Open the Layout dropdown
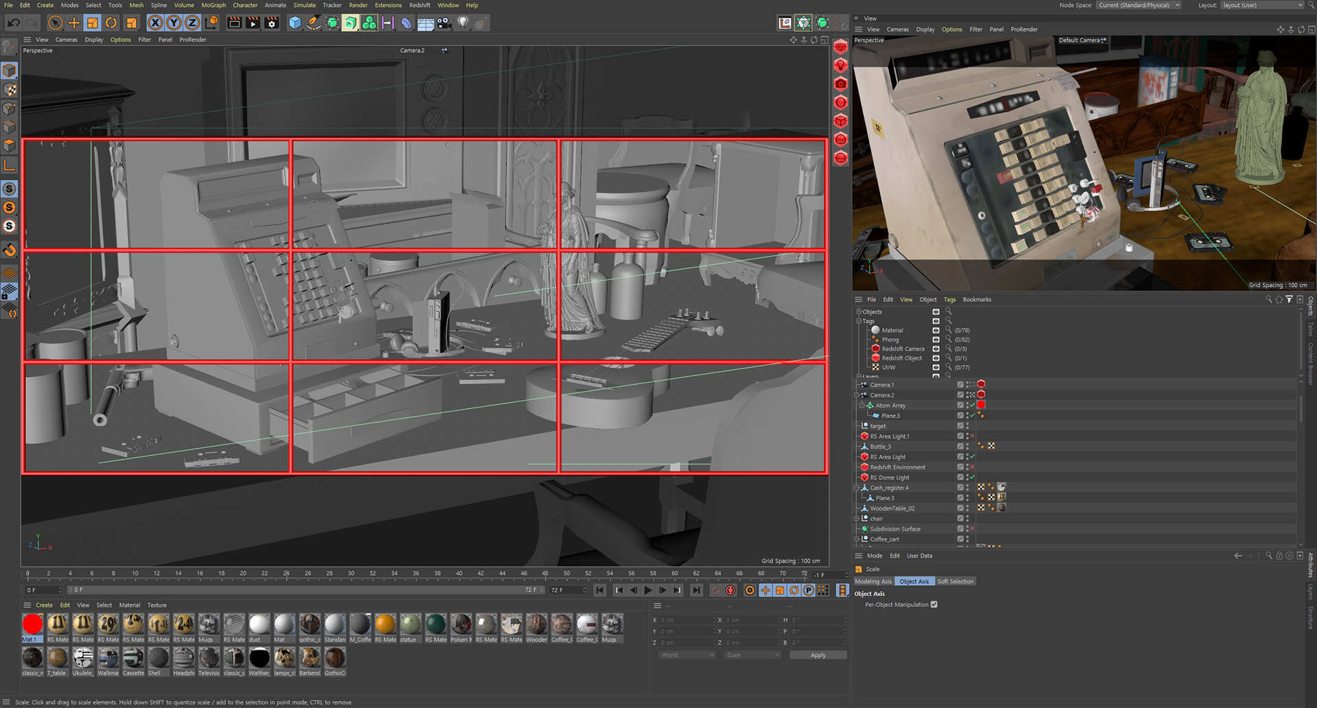 pyautogui.click(x=1262, y=5)
